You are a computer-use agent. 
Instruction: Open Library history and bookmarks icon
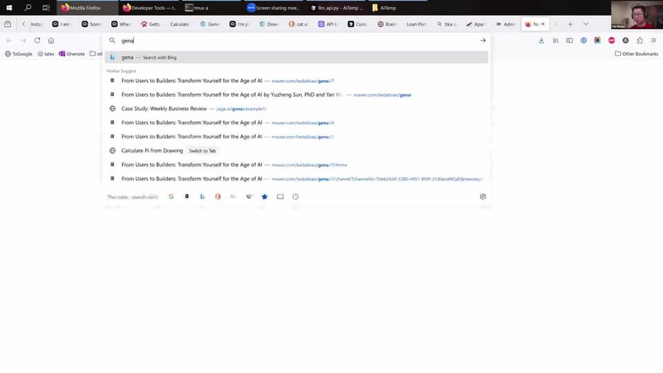click(555, 41)
